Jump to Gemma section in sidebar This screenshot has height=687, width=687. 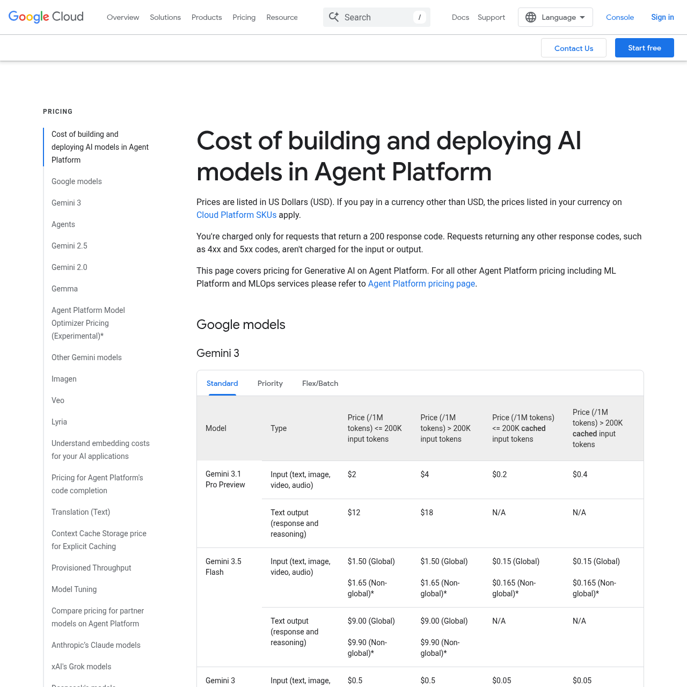point(64,289)
